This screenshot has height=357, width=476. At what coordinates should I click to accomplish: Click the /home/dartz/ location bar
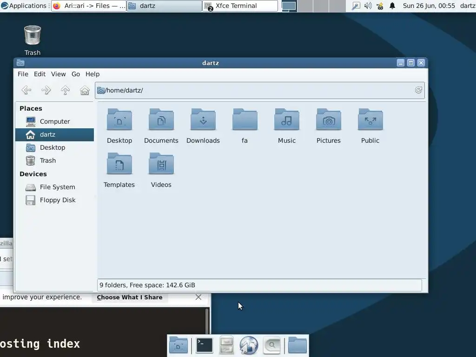259,90
